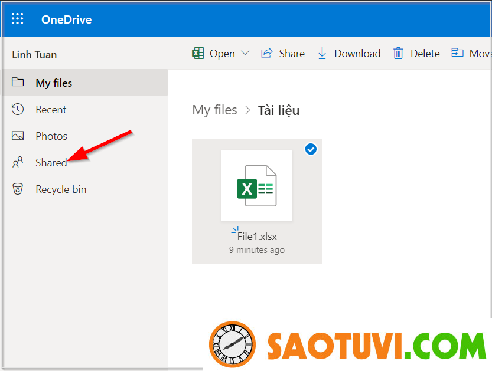
Task: Click the Shared people icon
Action: pos(18,162)
